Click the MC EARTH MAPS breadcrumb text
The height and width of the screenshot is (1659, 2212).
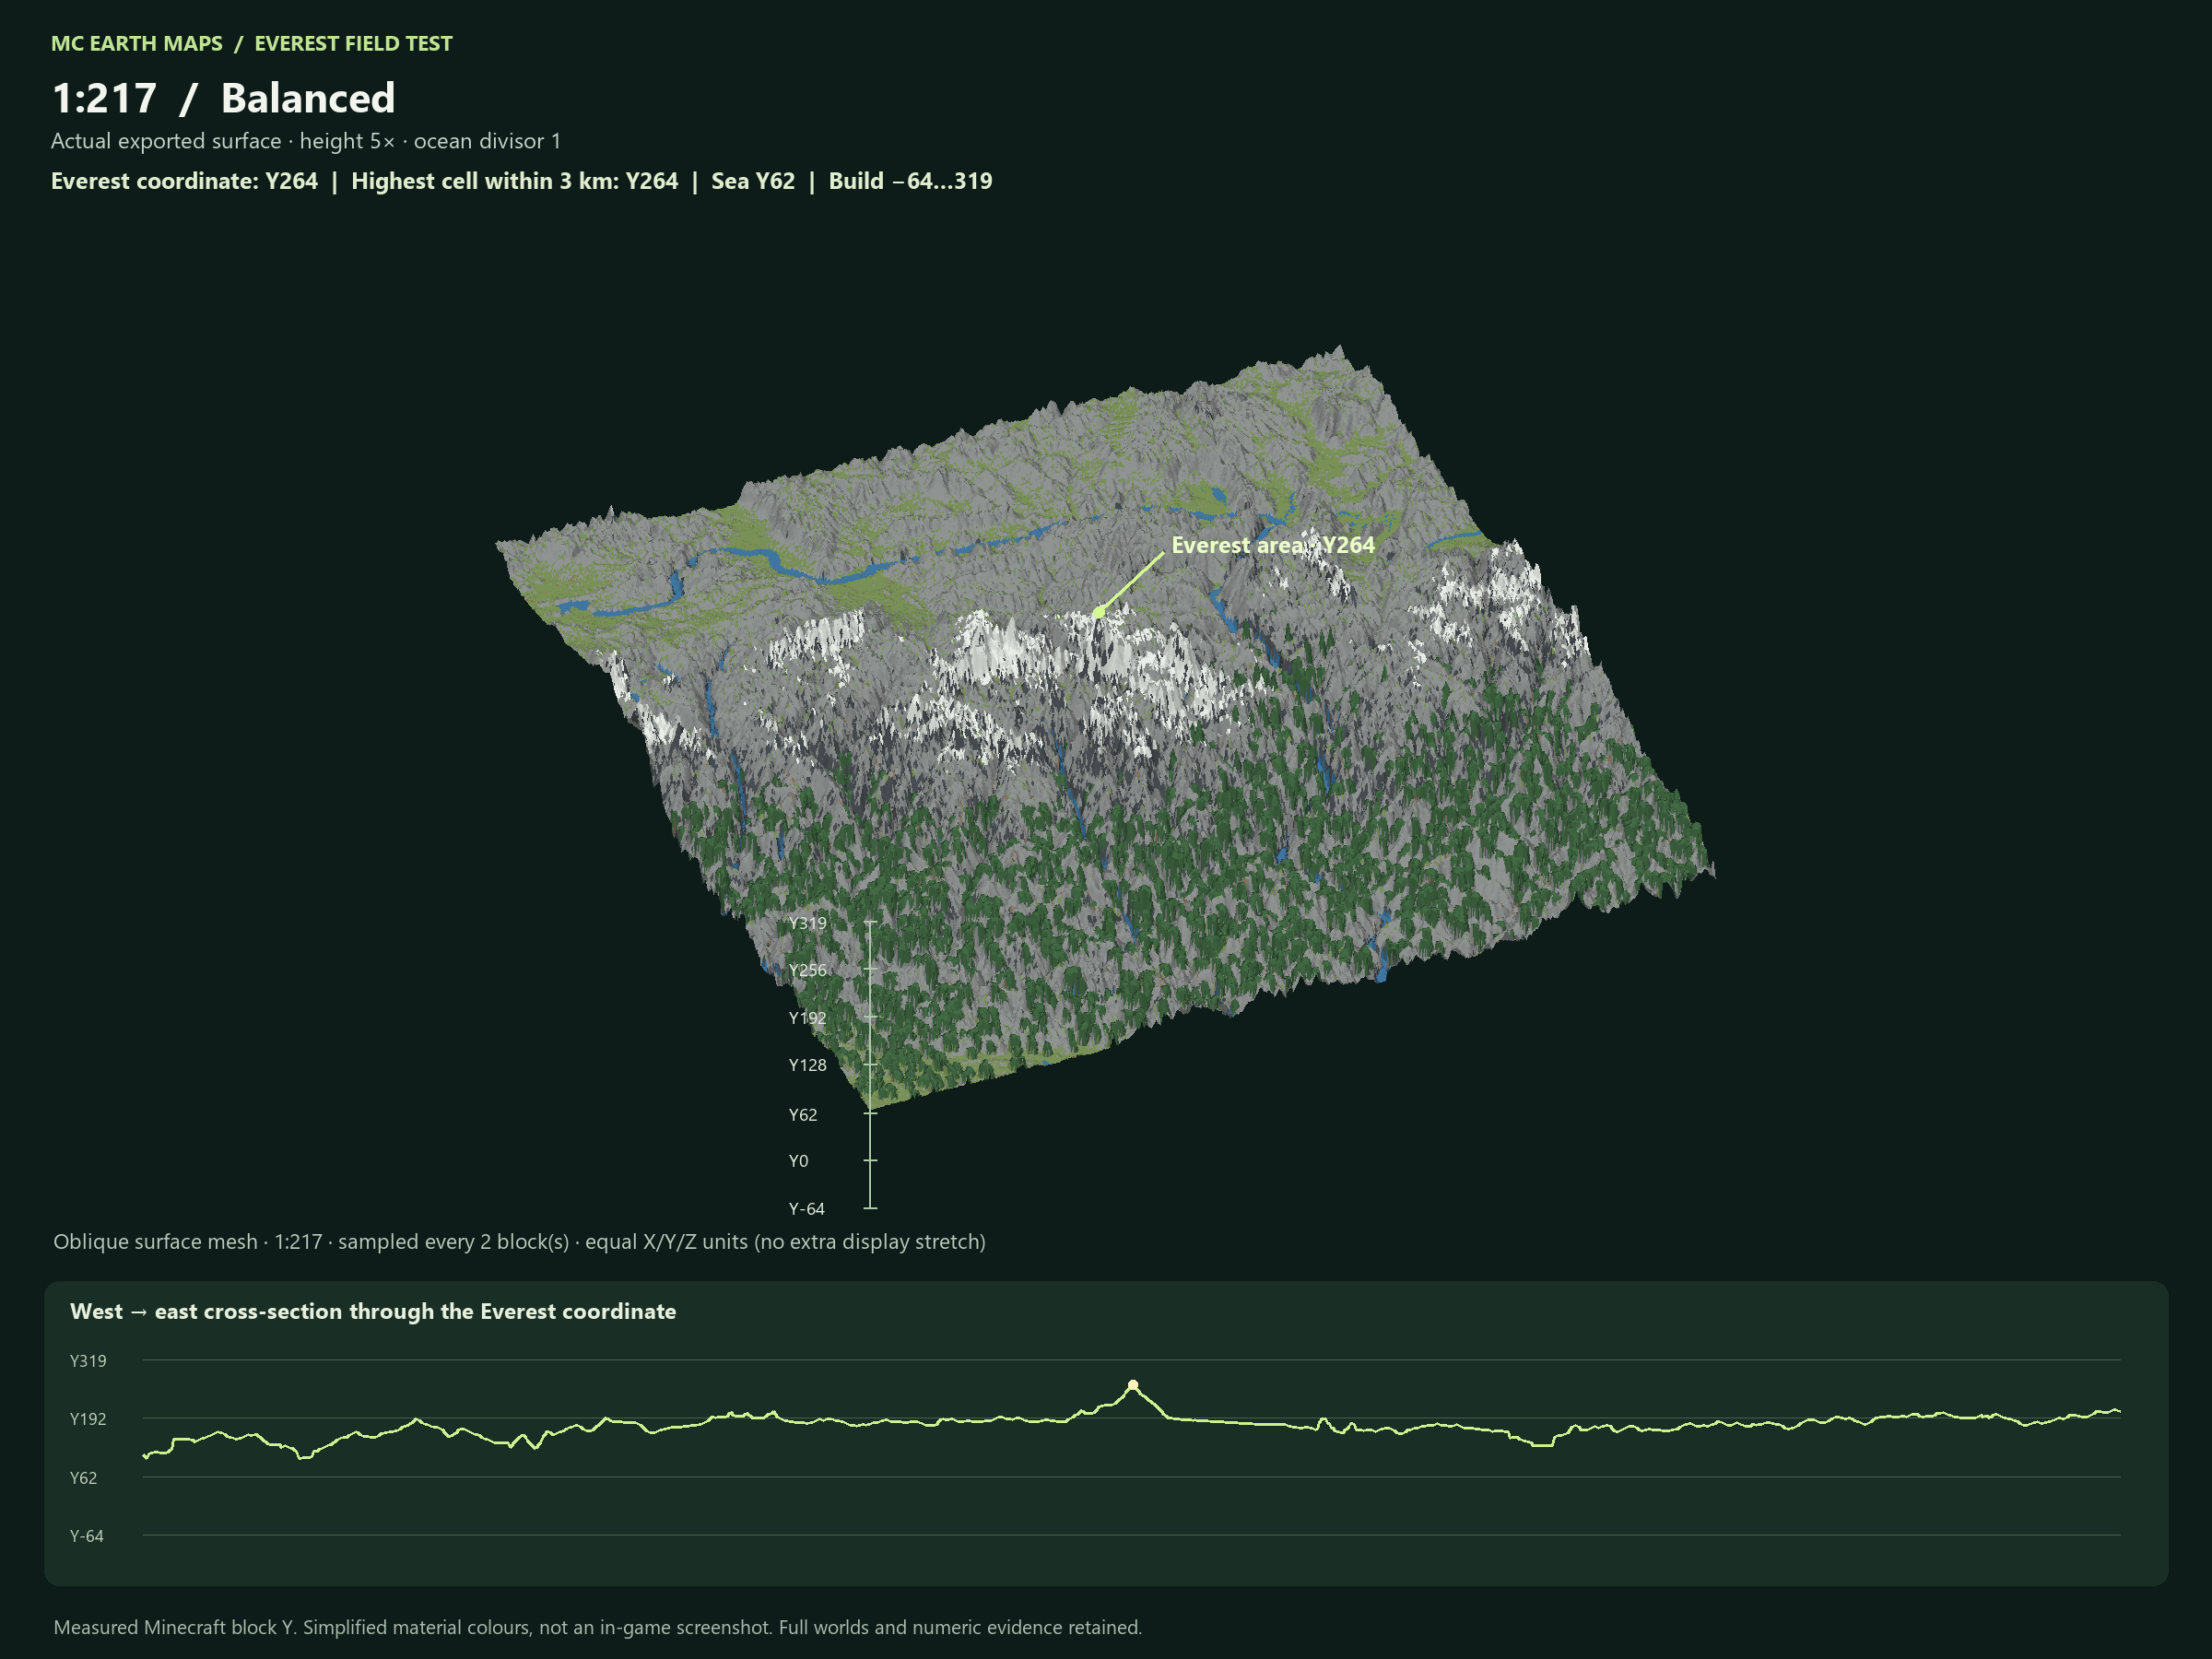click(x=137, y=43)
